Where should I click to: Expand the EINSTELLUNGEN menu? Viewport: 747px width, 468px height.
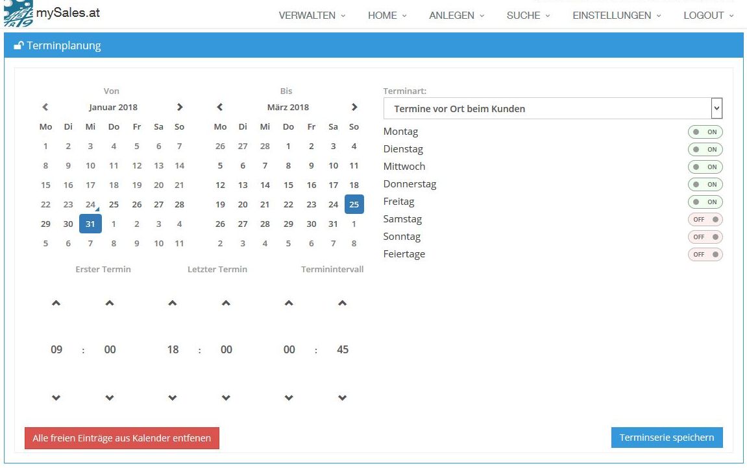tap(617, 16)
